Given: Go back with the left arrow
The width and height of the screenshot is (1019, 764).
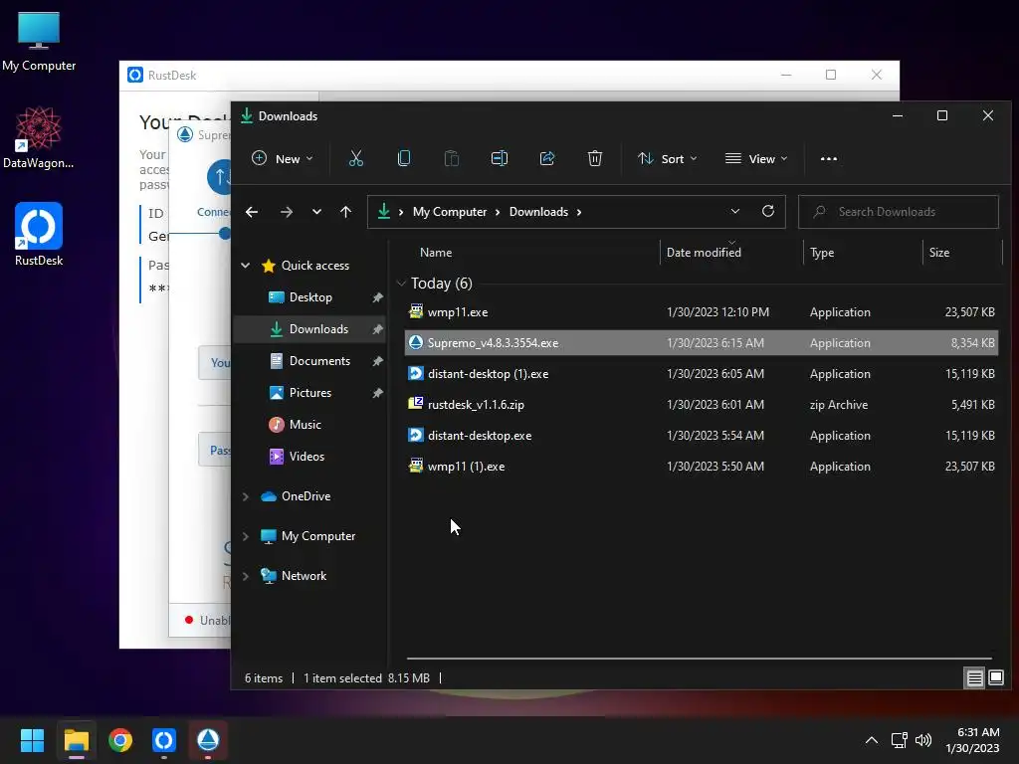Looking at the screenshot, I should 252,212.
